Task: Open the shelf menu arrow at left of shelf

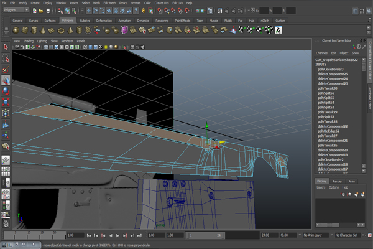Action: (6, 34)
